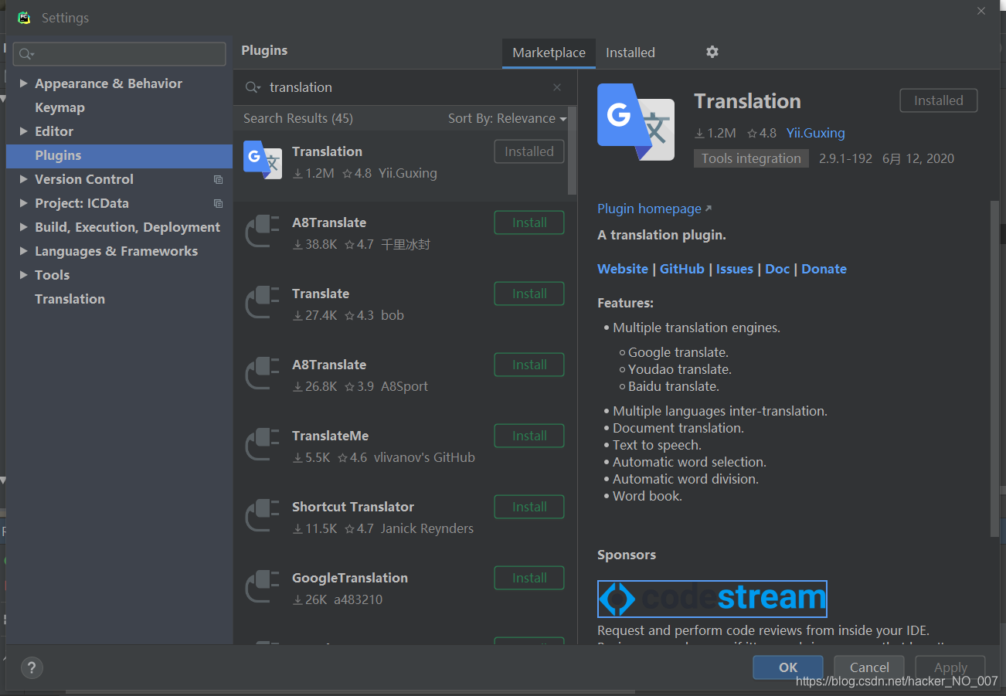Select Plugins in the settings tree
The image size is (1006, 696).
[x=119, y=155]
